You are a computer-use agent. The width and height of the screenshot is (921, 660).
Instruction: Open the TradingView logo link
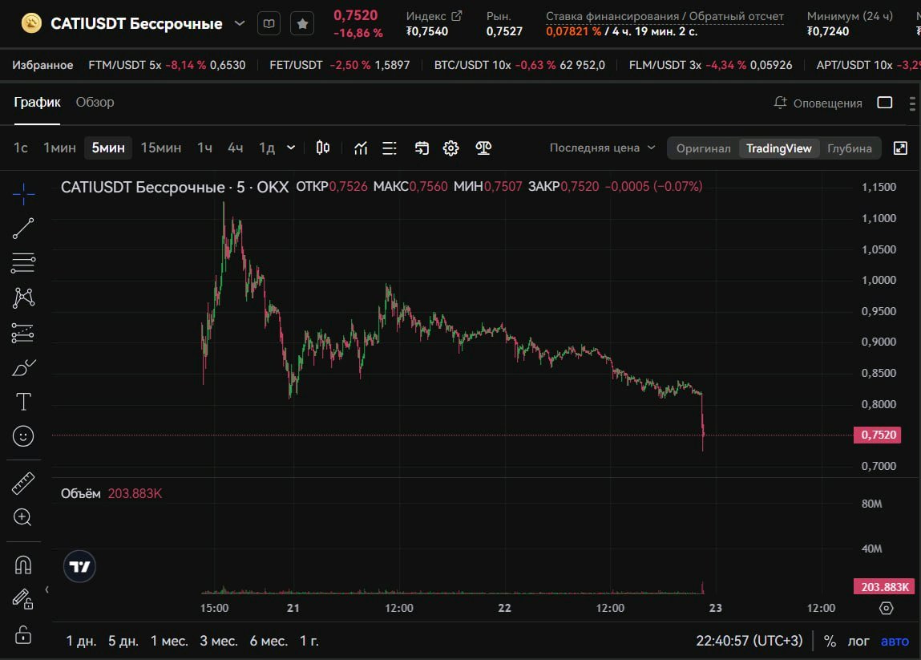pos(79,566)
